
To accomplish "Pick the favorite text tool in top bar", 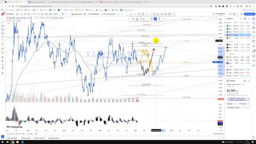I will (x=150, y=14).
